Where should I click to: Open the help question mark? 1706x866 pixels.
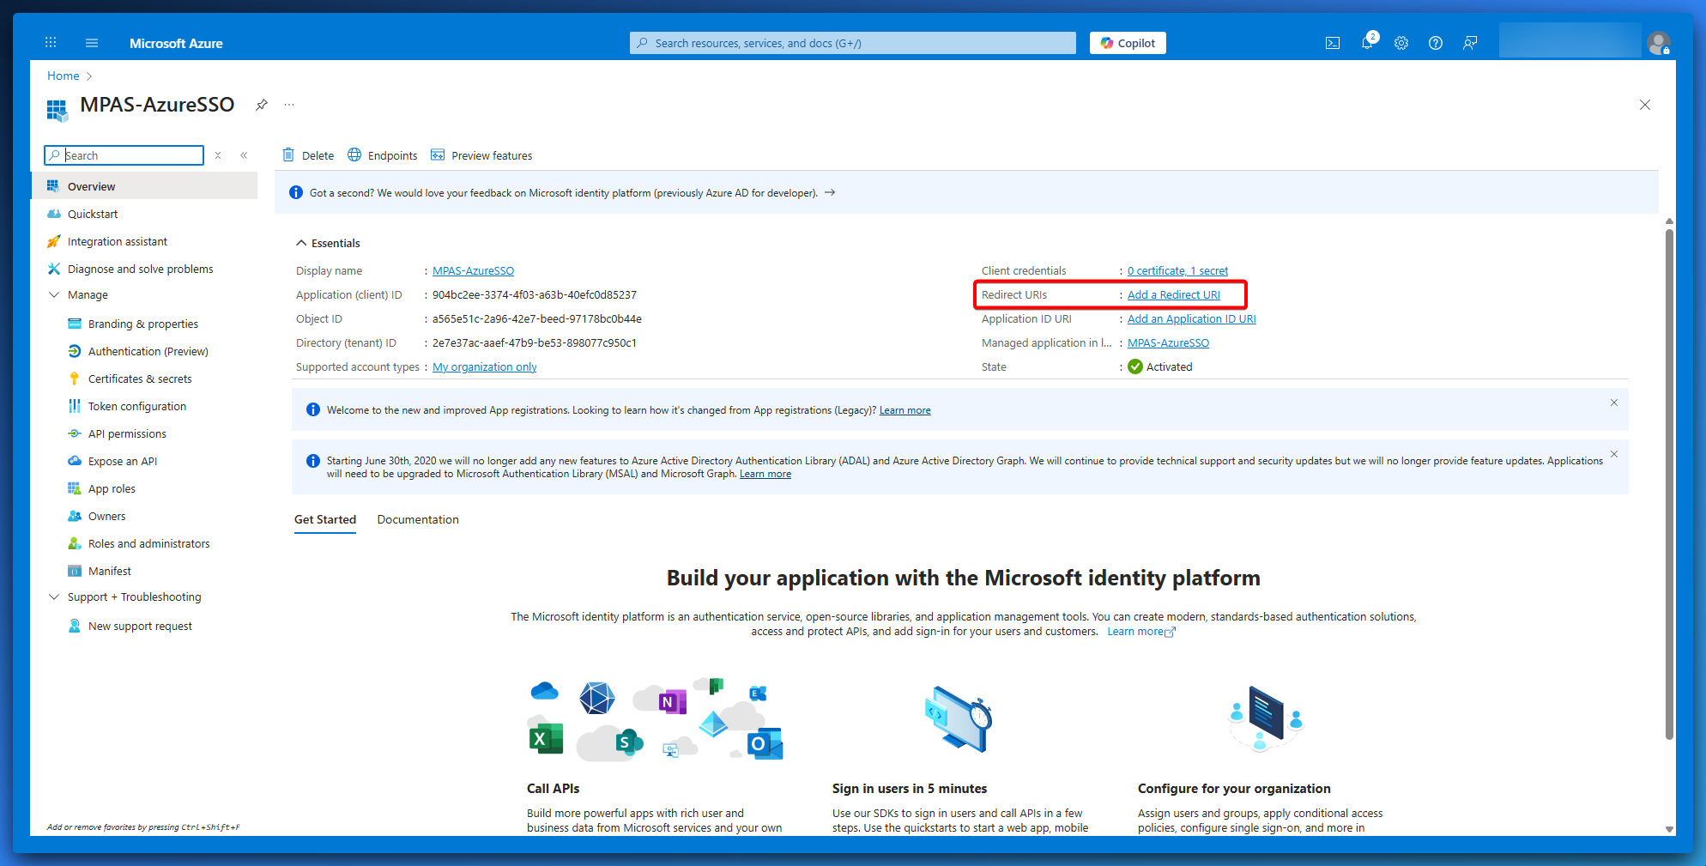click(1436, 43)
